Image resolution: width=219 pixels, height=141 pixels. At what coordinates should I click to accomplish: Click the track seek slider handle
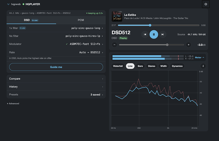pyautogui.click(x=150, y=25)
